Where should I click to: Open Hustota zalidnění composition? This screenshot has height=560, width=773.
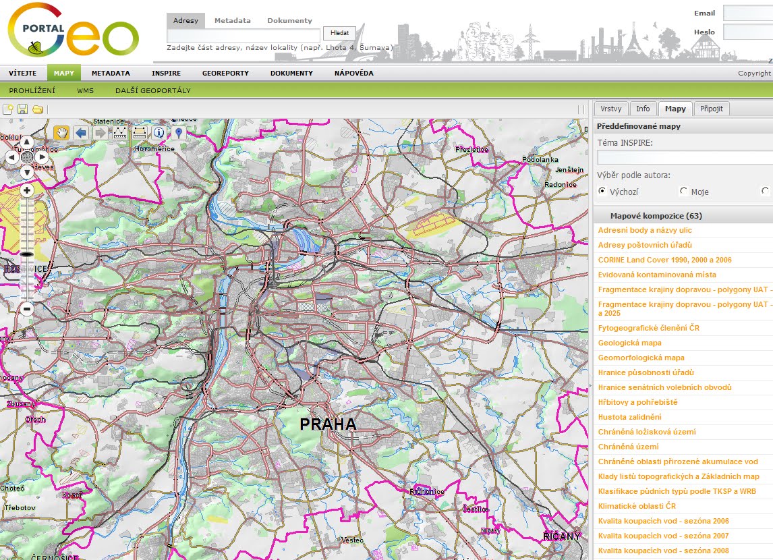click(629, 416)
